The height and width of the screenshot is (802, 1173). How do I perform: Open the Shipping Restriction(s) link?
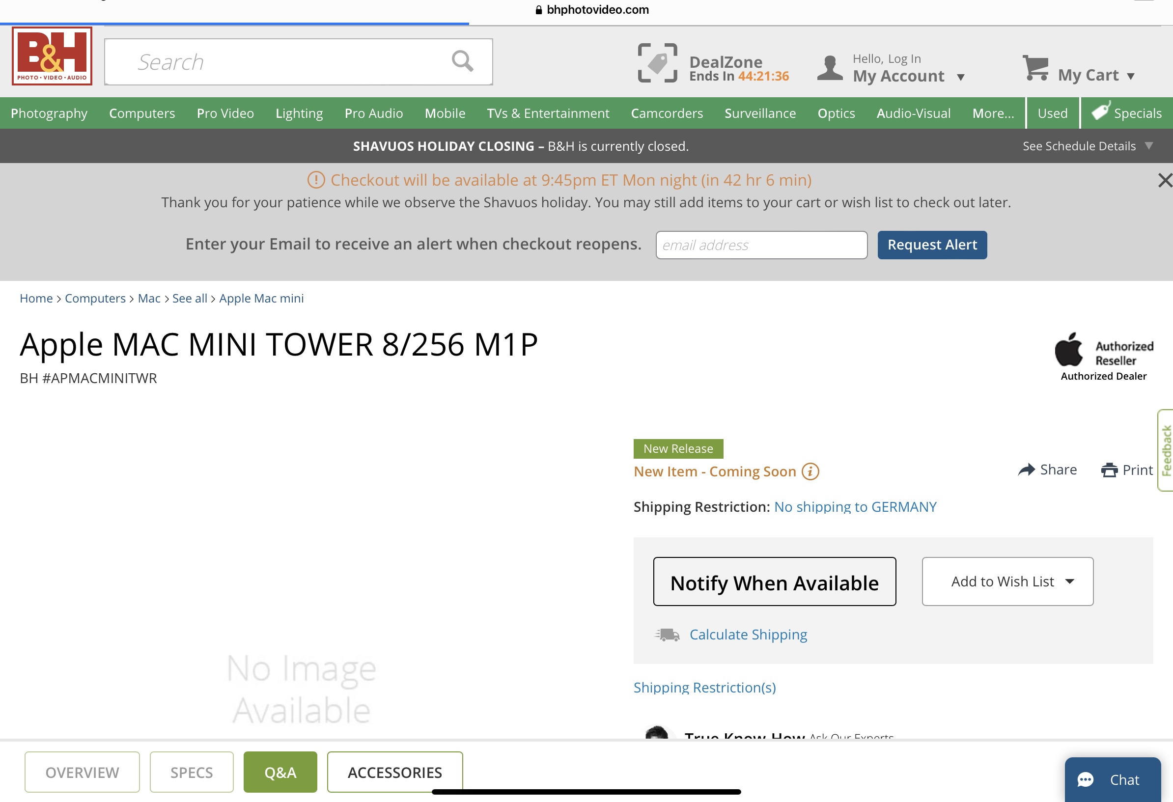[x=704, y=688]
